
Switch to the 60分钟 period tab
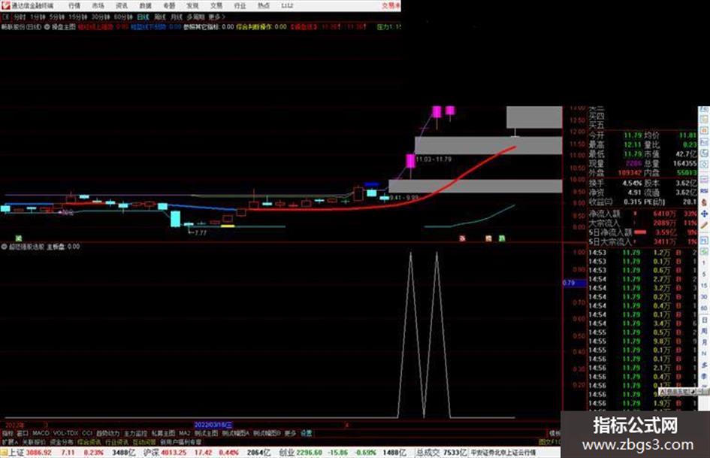pyautogui.click(x=123, y=17)
